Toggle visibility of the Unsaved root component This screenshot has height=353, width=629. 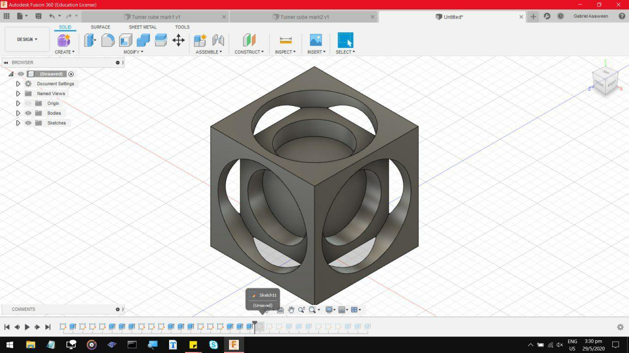point(21,74)
